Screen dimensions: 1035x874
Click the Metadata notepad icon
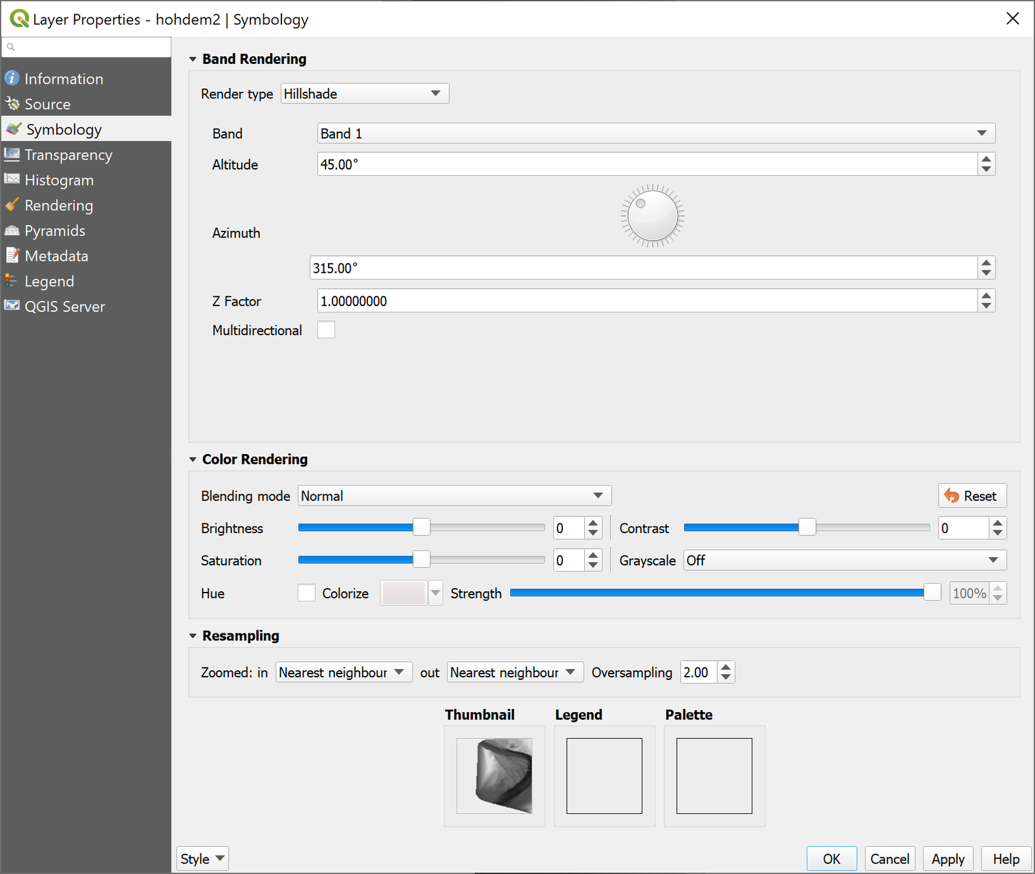pos(12,256)
